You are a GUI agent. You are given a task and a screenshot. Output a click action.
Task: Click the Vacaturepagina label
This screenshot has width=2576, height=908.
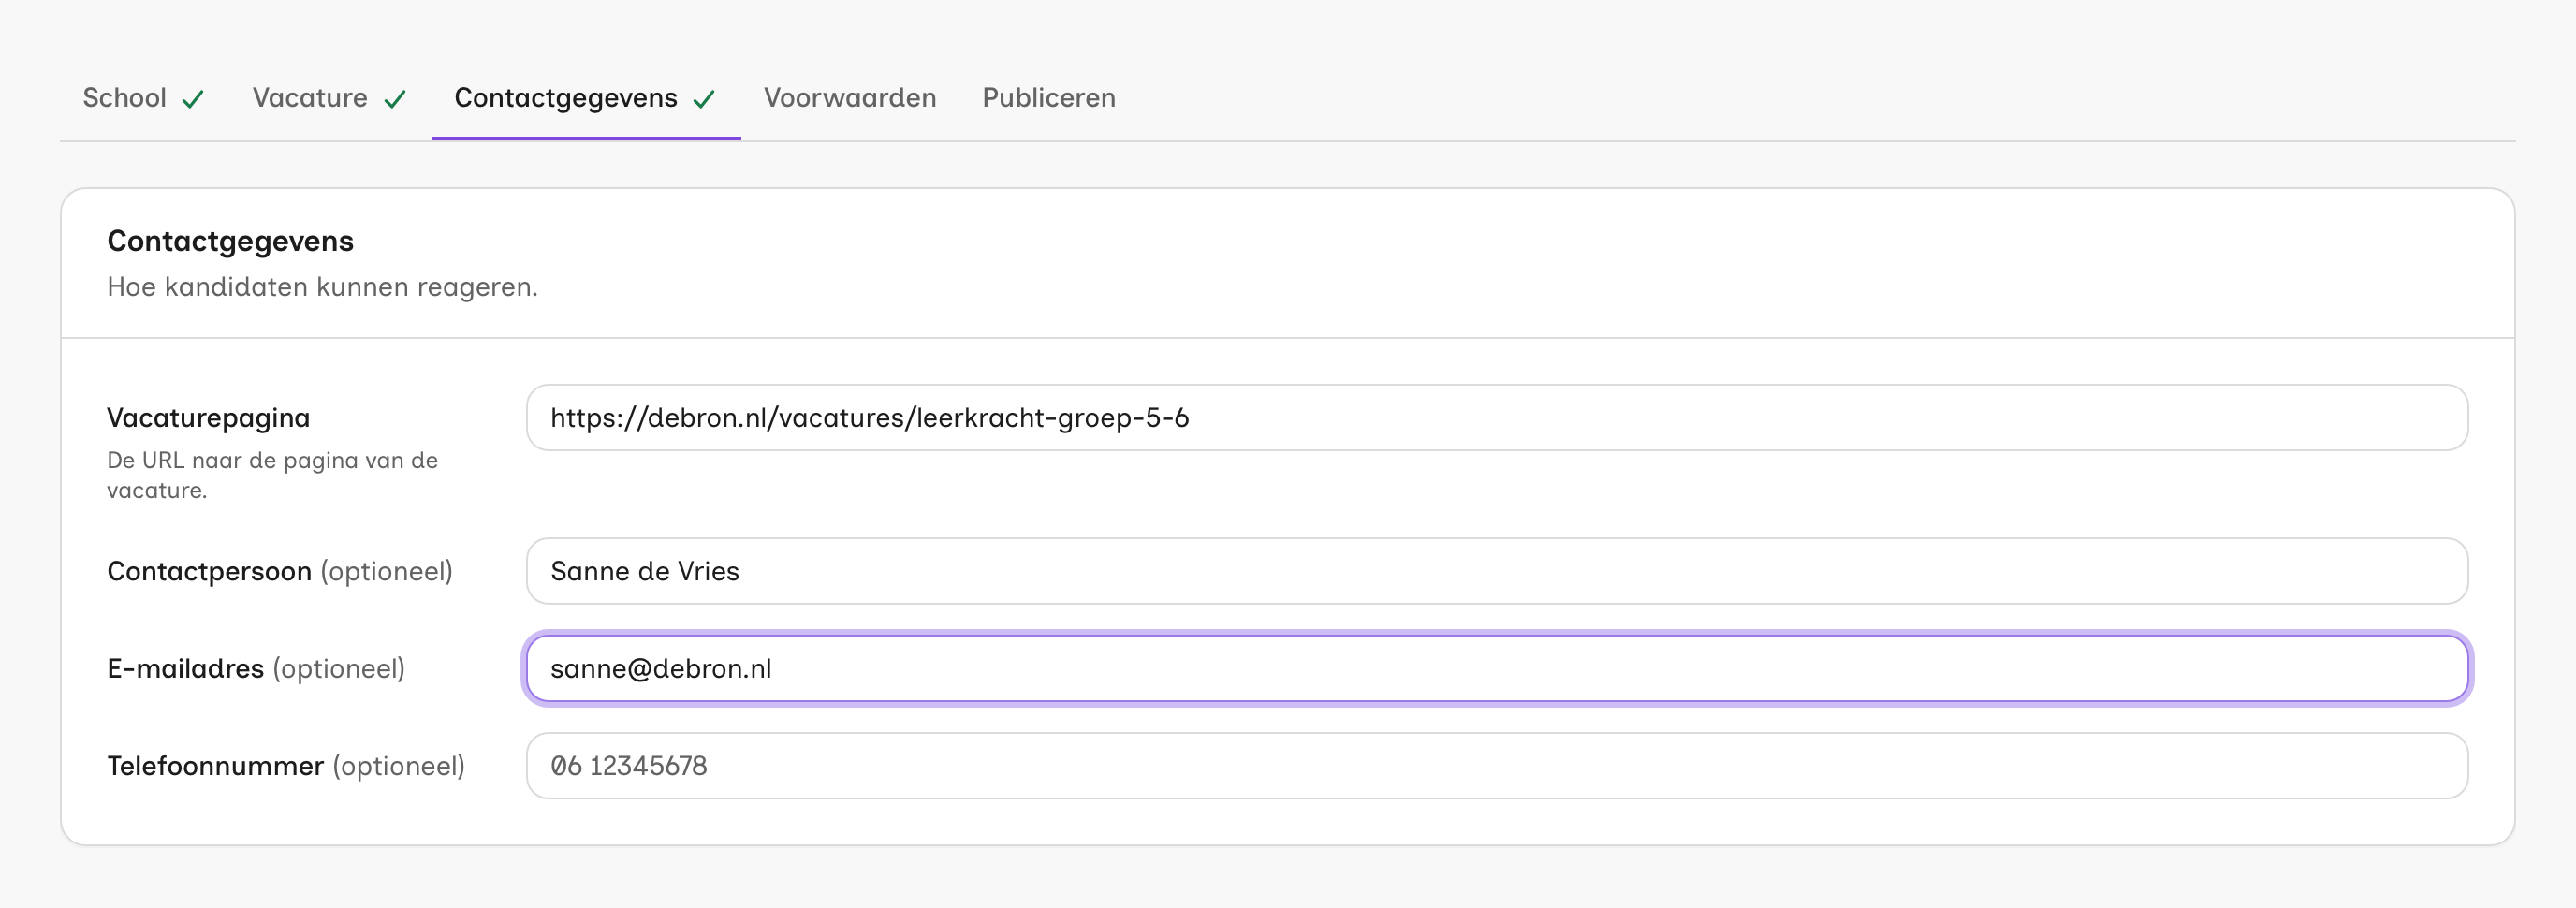pos(208,418)
